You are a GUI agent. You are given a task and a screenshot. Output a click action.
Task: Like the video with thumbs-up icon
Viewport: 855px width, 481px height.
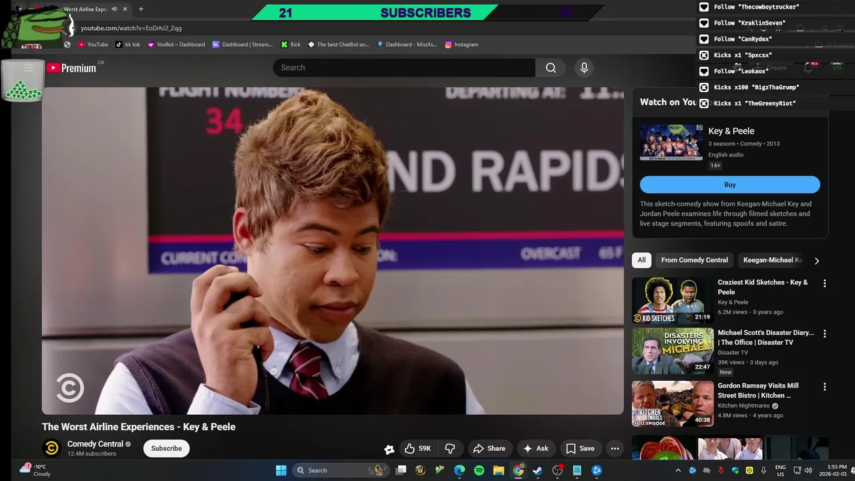click(417, 448)
